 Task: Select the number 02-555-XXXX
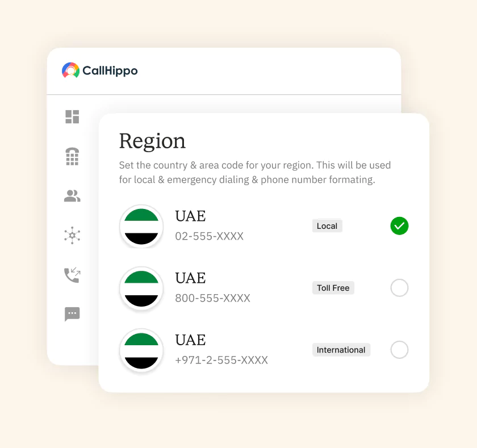tap(210, 236)
